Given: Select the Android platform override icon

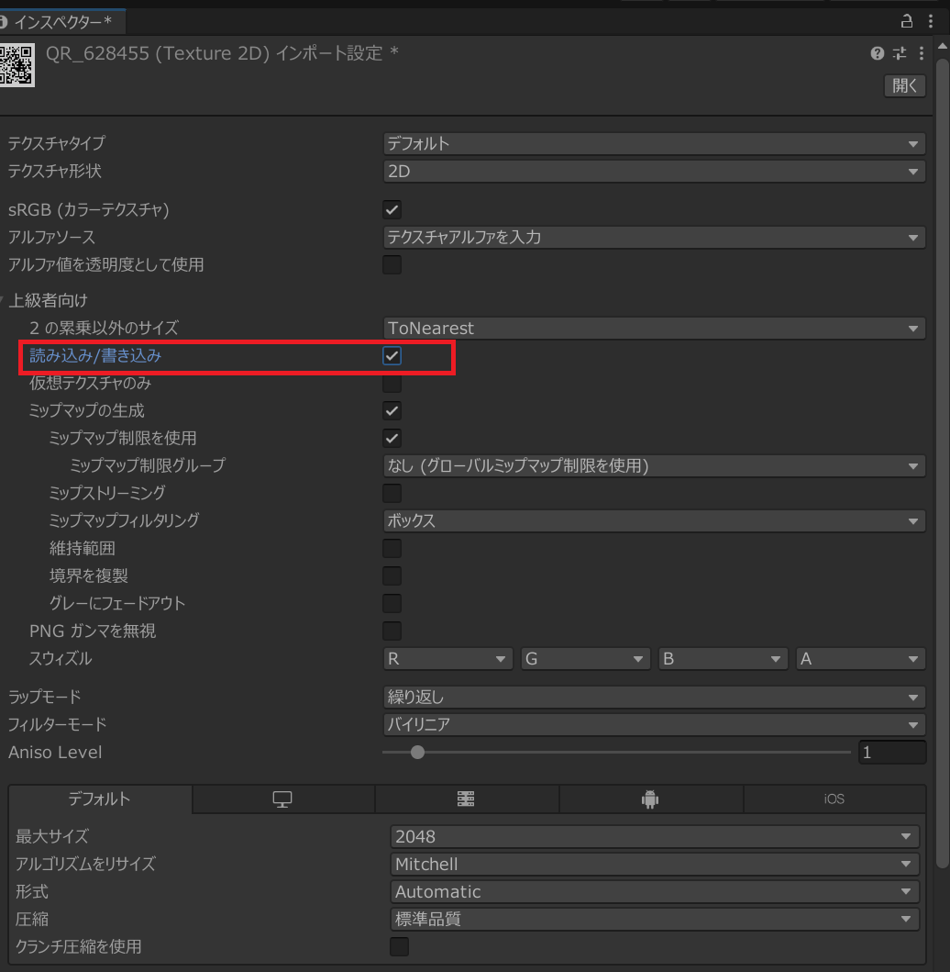Looking at the screenshot, I should pos(650,799).
